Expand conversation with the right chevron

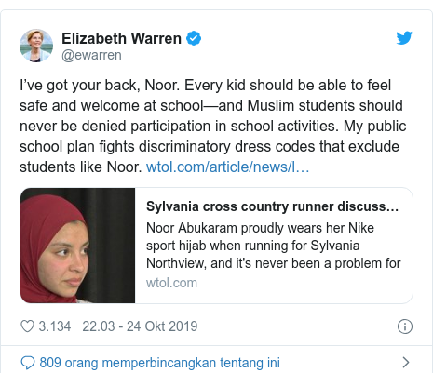point(405,362)
